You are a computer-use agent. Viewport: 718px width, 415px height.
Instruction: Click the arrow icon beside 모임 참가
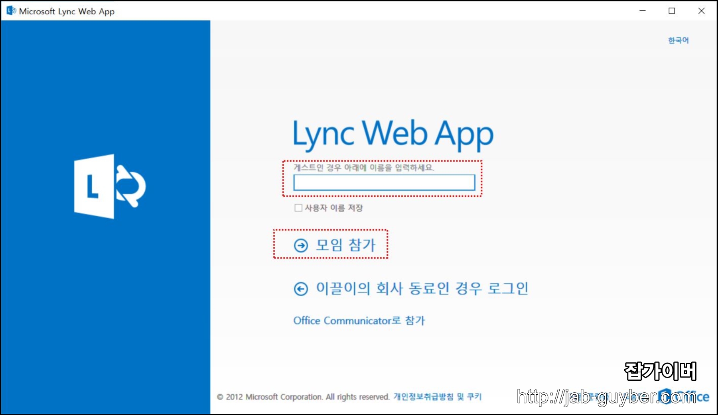click(x=301, y=245)
